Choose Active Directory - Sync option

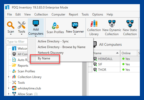click(x=53, y=41)
